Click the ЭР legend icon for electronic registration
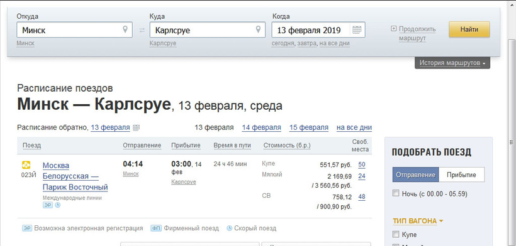This screenshot has height=246, width=516. 27,228
